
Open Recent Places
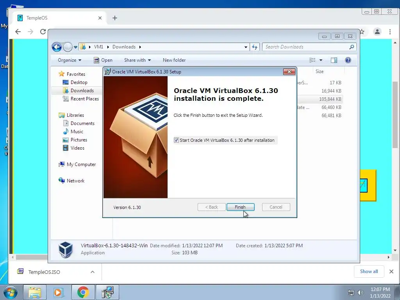coord(84,99)
